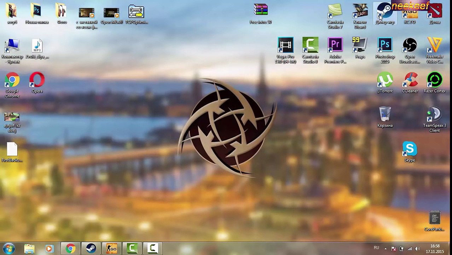Select the КС ГО desktop shortcut
This screenshot has width=452, height=255.
(x=410, y=15)
